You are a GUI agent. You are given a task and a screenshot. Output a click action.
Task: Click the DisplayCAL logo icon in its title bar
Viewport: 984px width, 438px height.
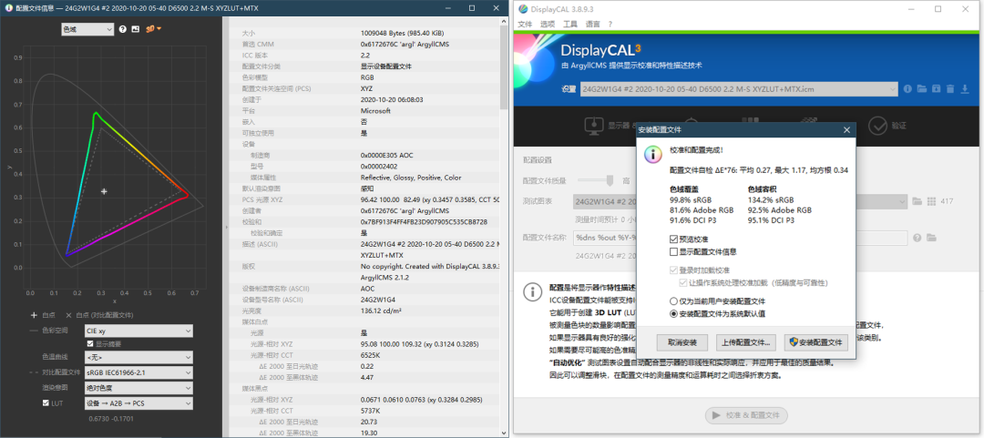[x=523, y=9]
